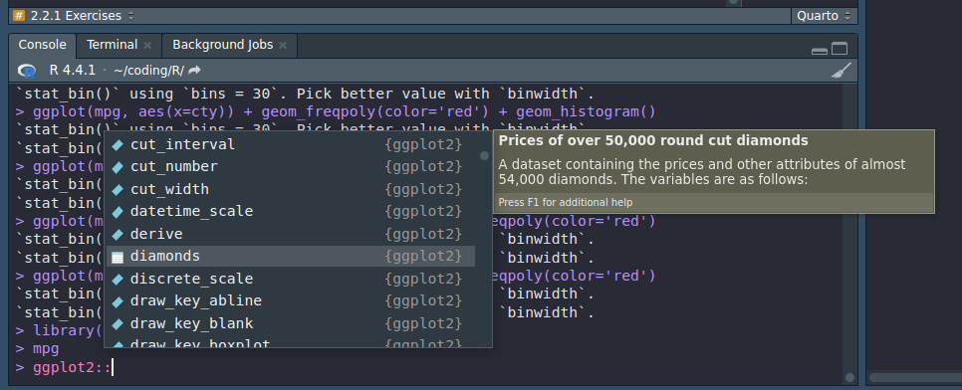Maximize the console pane
The height and width of the screenshot is (390, 962).
tap(840, 49)
